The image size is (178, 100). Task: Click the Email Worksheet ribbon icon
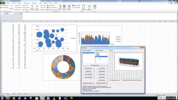tap(83, 7)
